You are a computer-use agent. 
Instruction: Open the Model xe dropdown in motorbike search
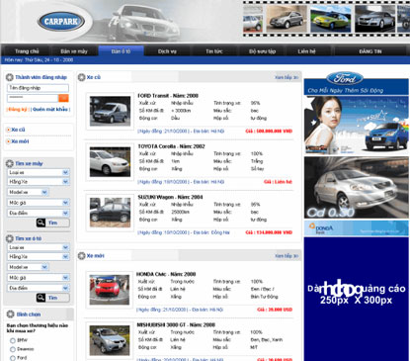pos(28,192)
